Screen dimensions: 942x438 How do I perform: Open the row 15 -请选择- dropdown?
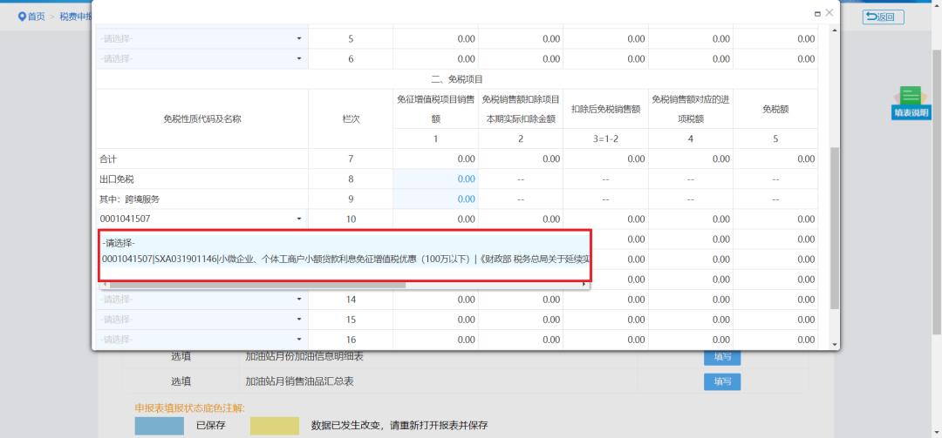point(201,320)
